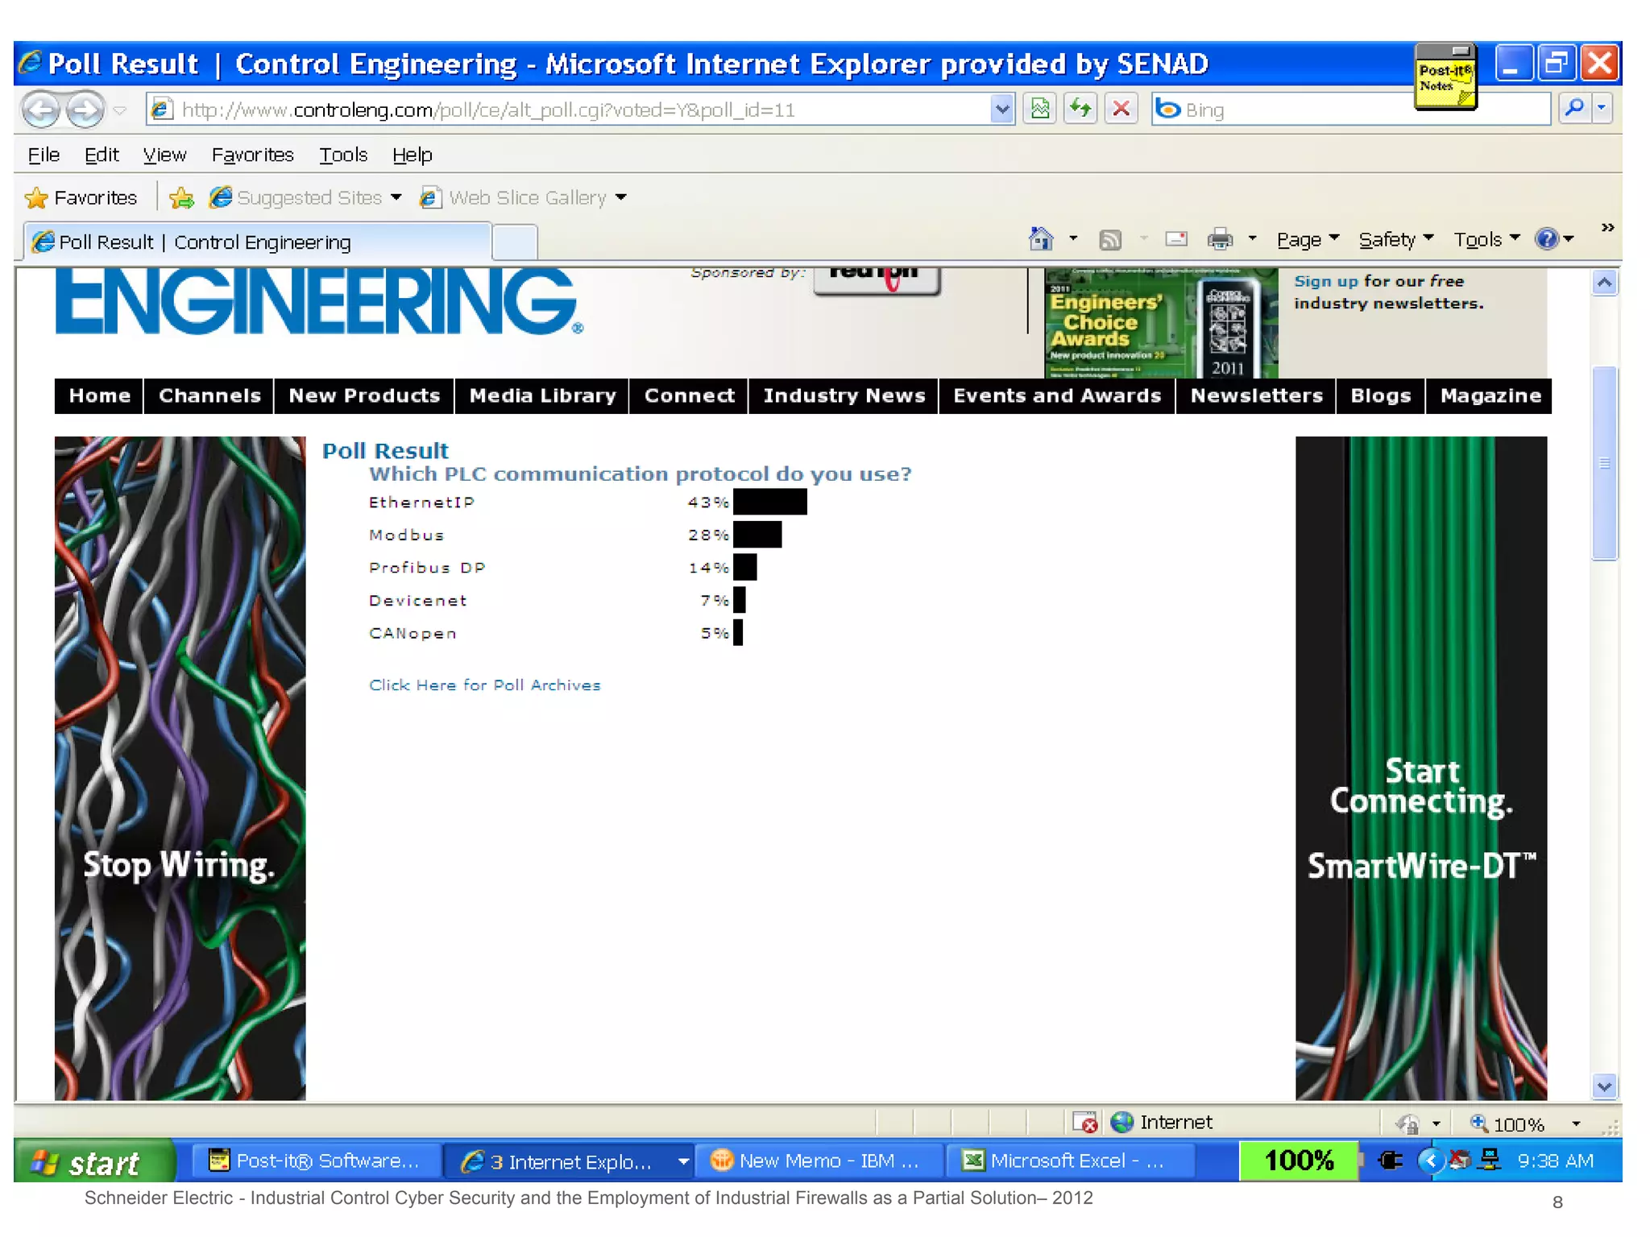Image resolution: width=1650 pixels, height=1237 pixels.
Task: Click the Stop Wiring advertisement banner
Action: tap(180, 768)
